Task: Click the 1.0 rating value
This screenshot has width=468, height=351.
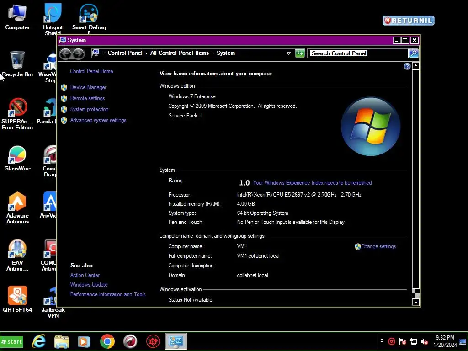Action: (244, 183)
